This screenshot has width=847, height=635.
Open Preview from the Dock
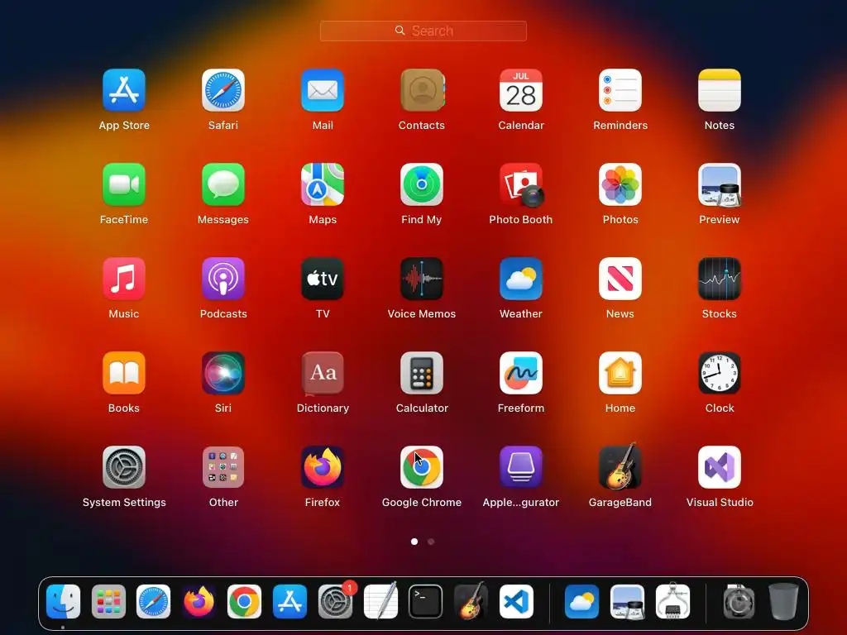(627, 602)
